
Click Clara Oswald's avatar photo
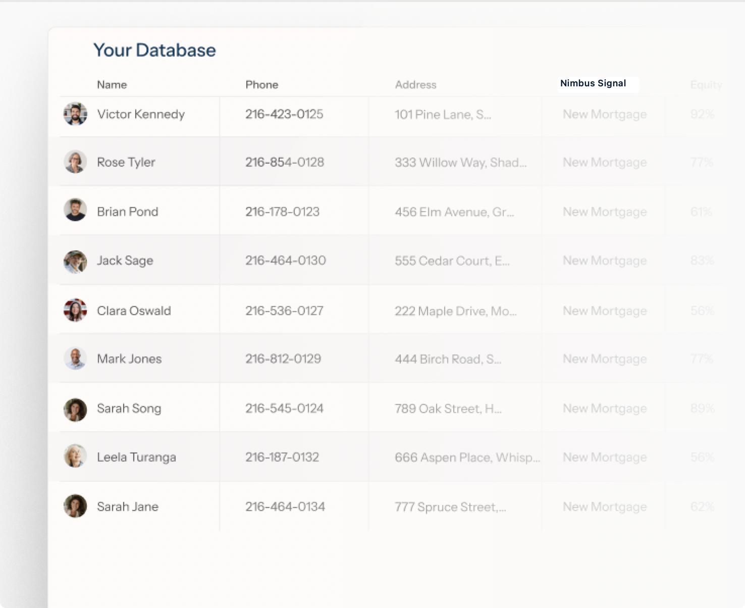point(75,310)
